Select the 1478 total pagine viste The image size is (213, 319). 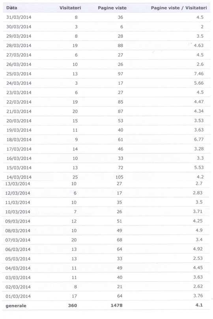click(117, 305)
